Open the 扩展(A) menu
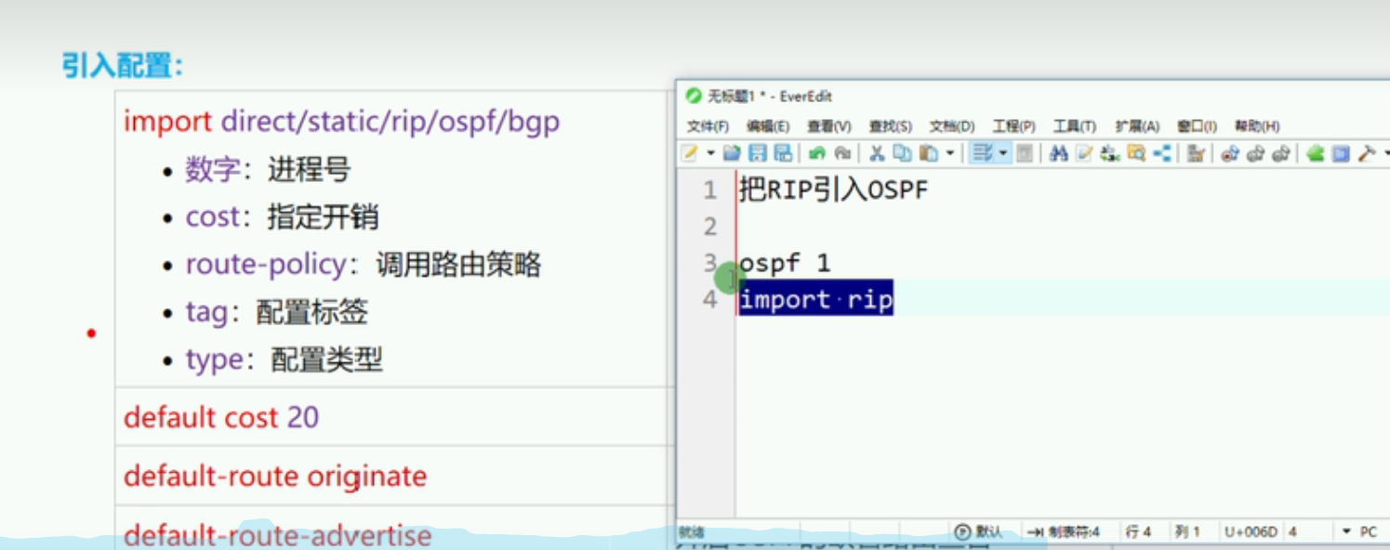This screenshot has height=550, width=1390. pyautogui.click(x=1137, y=126)
